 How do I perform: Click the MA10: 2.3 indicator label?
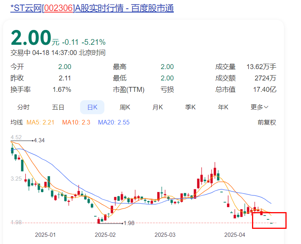[76, 122]
